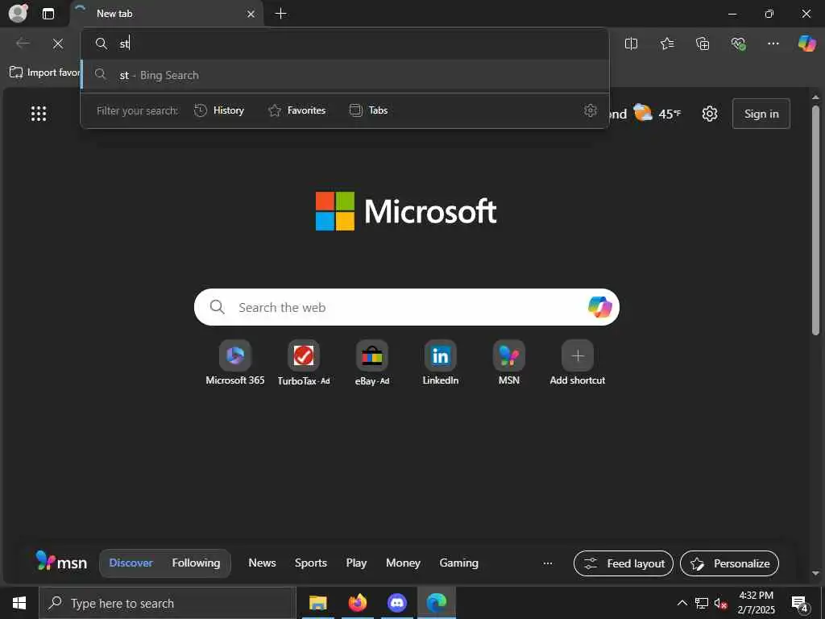The image size is (825, 619).
Task: Click the Sign in button
Action: click(761, 114)
